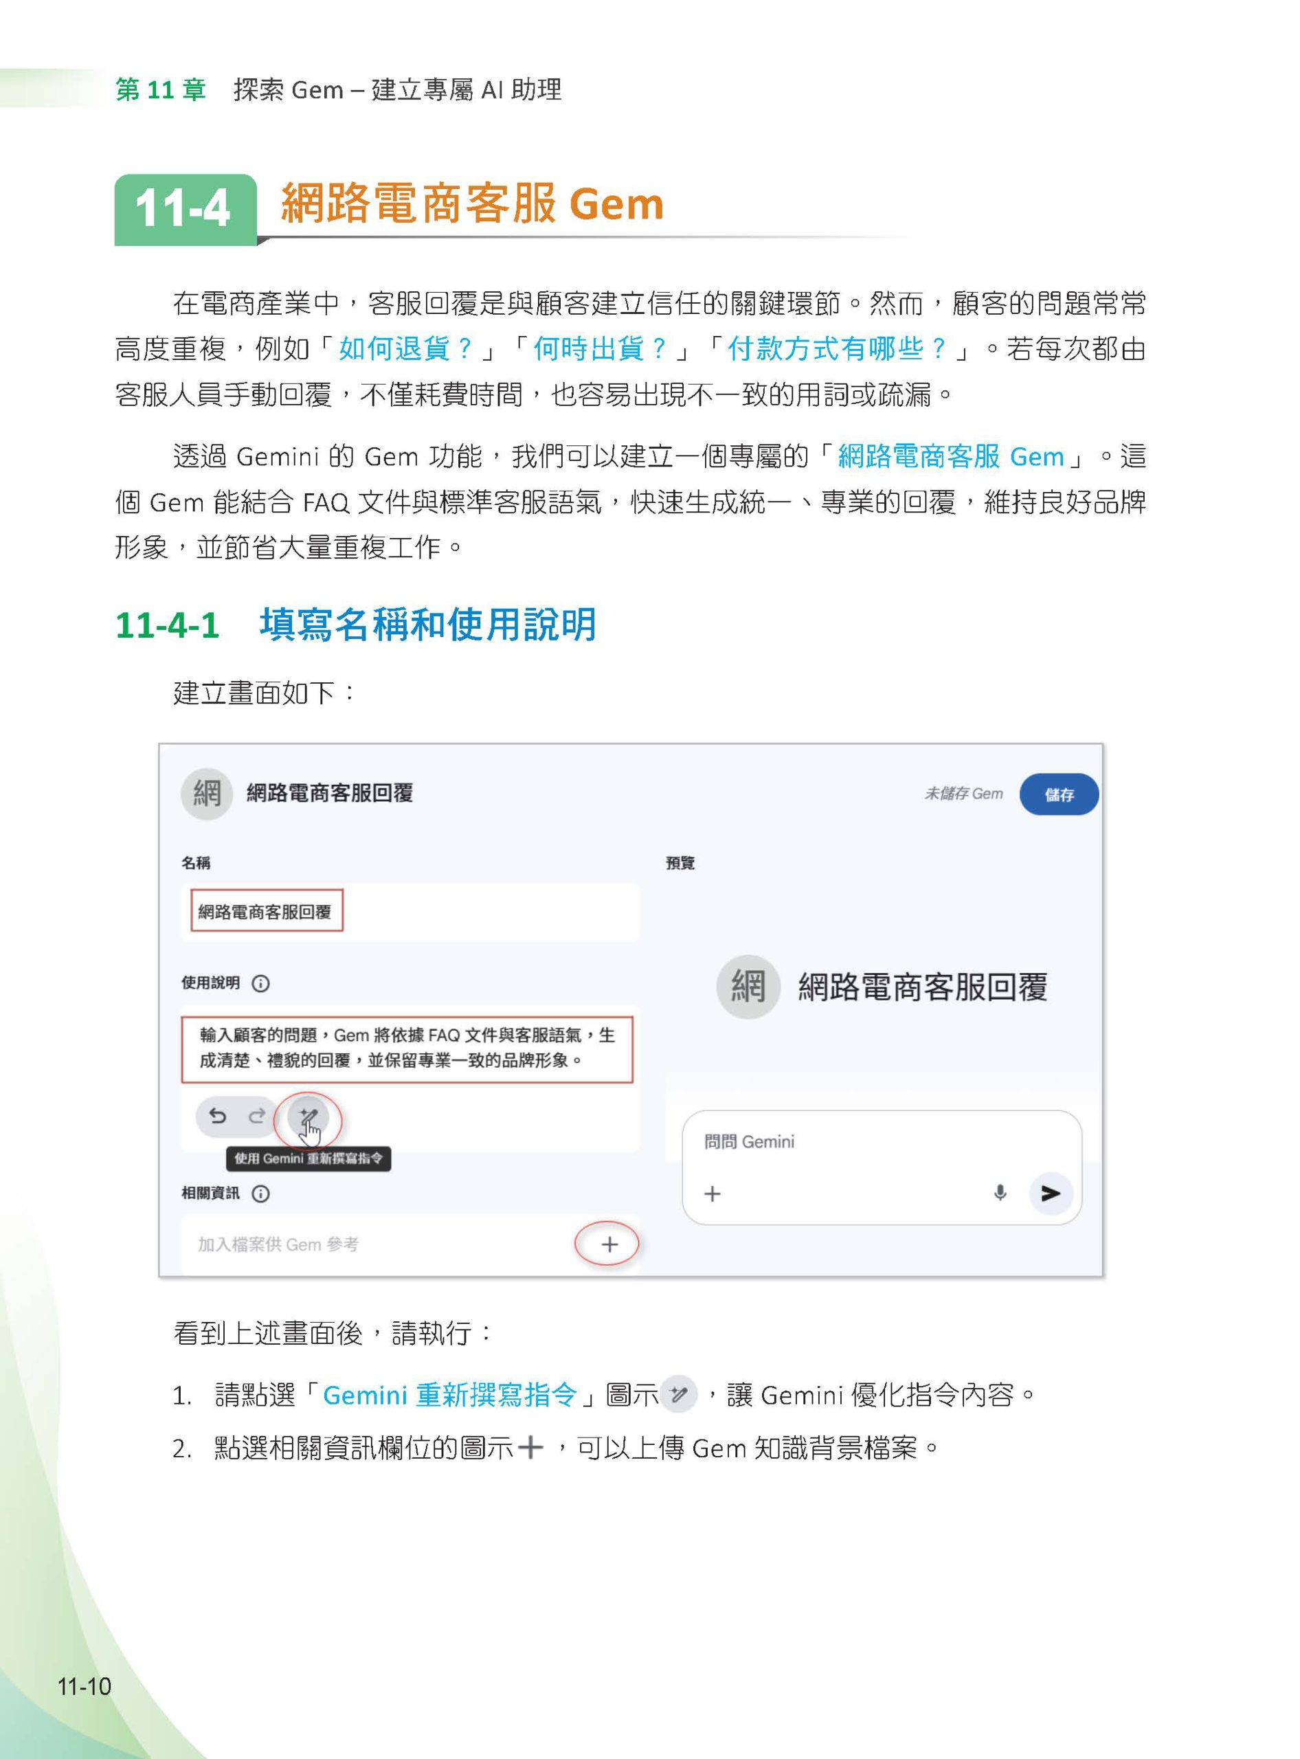Click the plus icon inside 問問 Gemini box
The height and width of the screenshot is (1759, 1300).
tap(712, 1194)
